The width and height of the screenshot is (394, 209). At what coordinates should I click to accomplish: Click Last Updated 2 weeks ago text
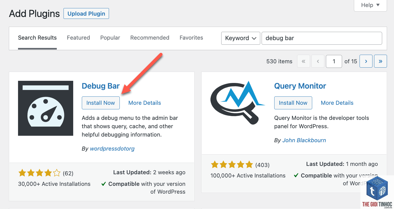point(149,172)
